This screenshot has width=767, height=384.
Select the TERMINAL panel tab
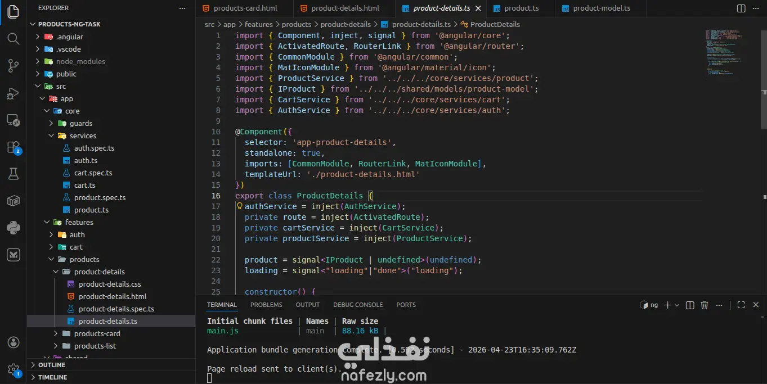pyautogui.click(x=222, y=305)
